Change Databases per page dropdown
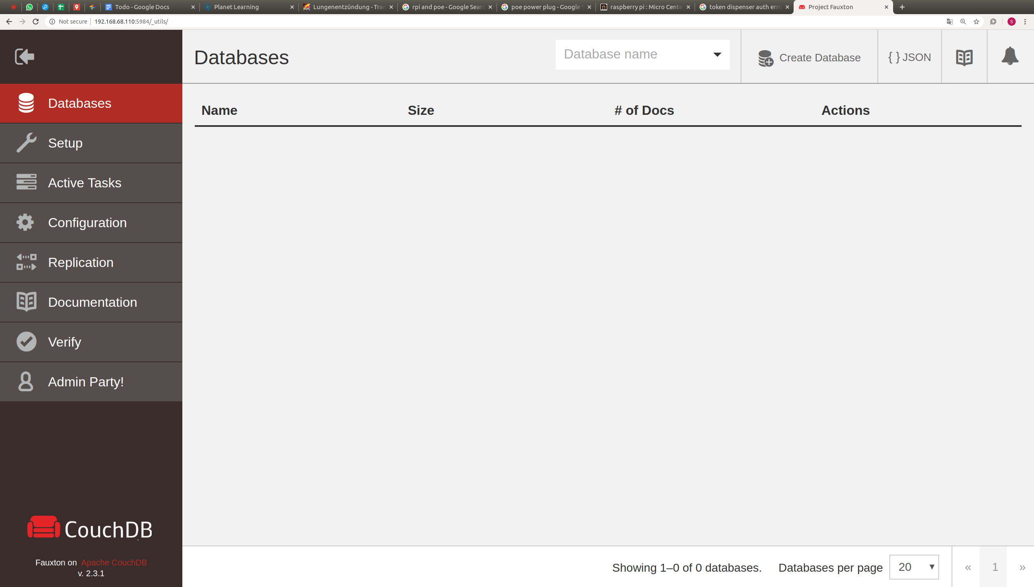 (x=914, y=567)
